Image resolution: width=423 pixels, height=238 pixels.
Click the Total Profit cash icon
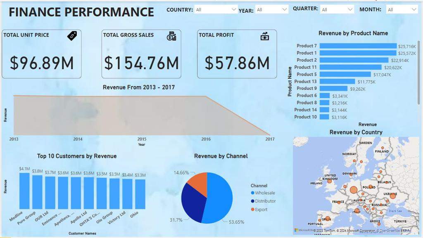pos(265,36)
